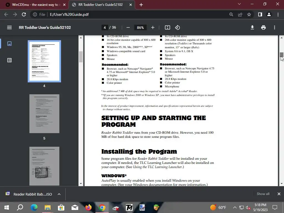Show page thumbnails view in sidebar
This screenshot has width=284, height=213.
(9, 44)
